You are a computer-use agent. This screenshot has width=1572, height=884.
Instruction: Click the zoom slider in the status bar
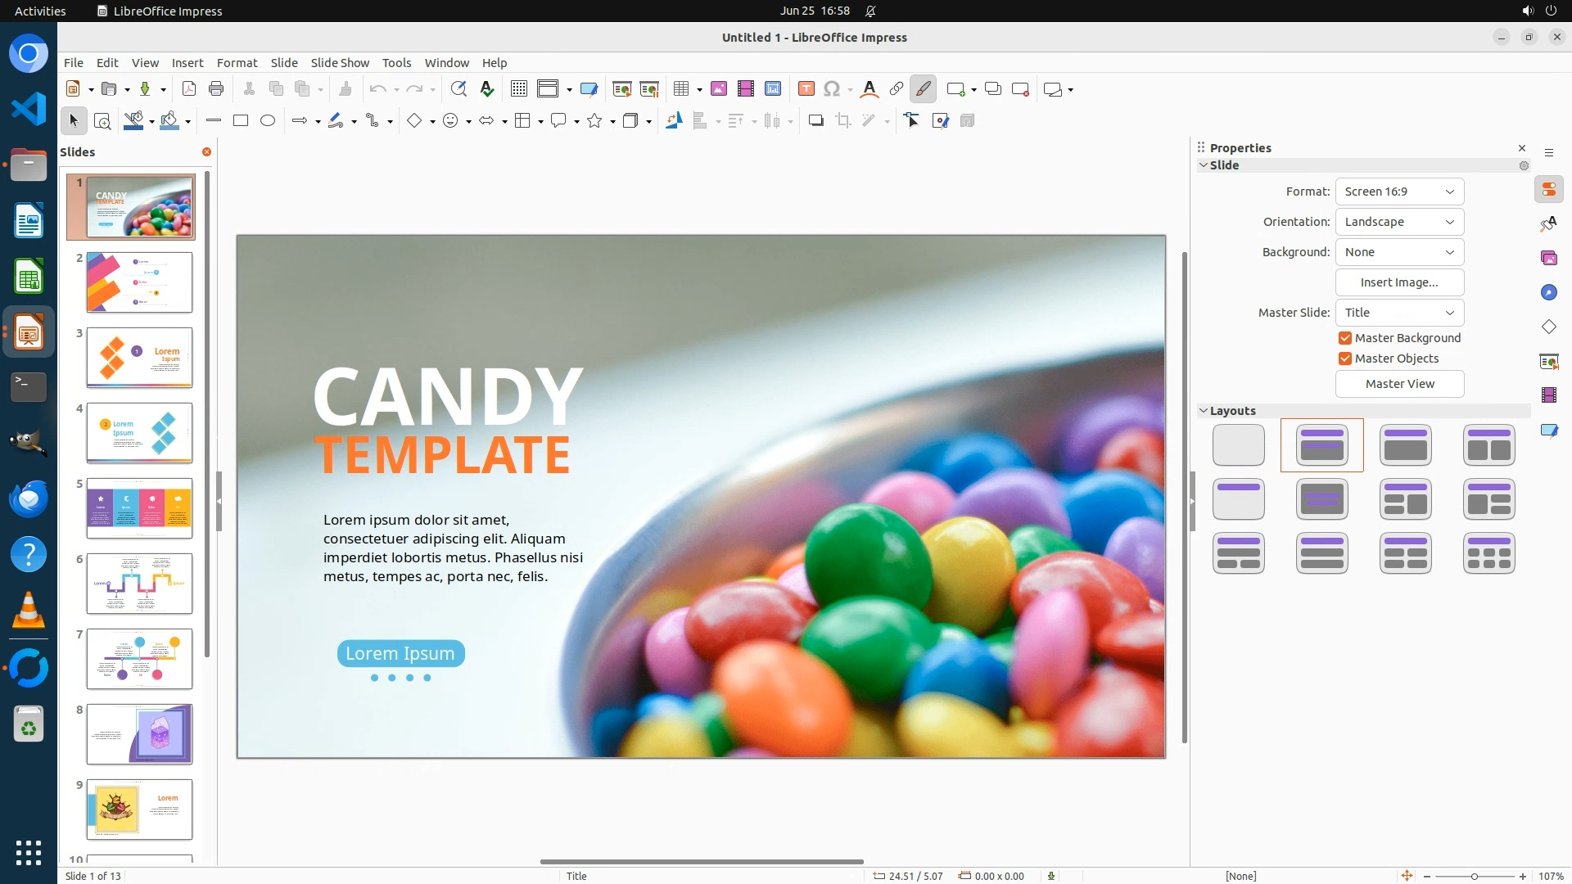(1475, 876)
